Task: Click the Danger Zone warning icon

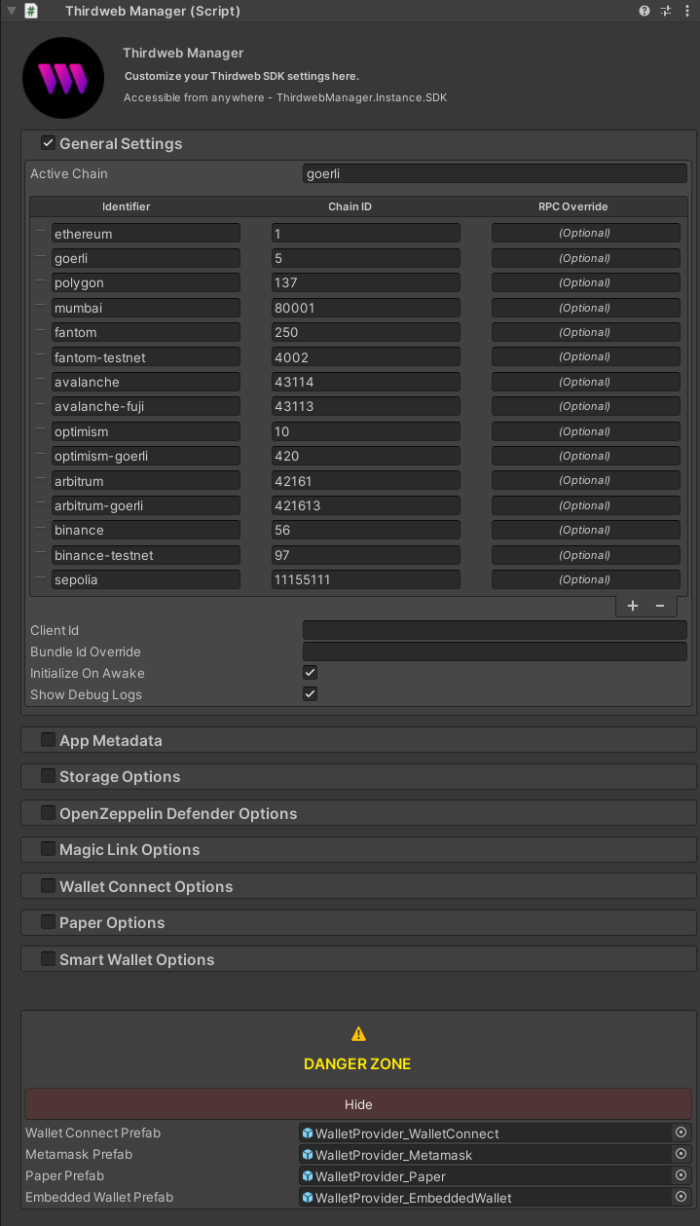Action: [x=358, y=1033]
